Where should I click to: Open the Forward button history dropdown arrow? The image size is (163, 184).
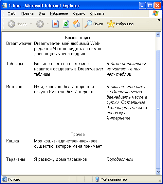[47, 24]
